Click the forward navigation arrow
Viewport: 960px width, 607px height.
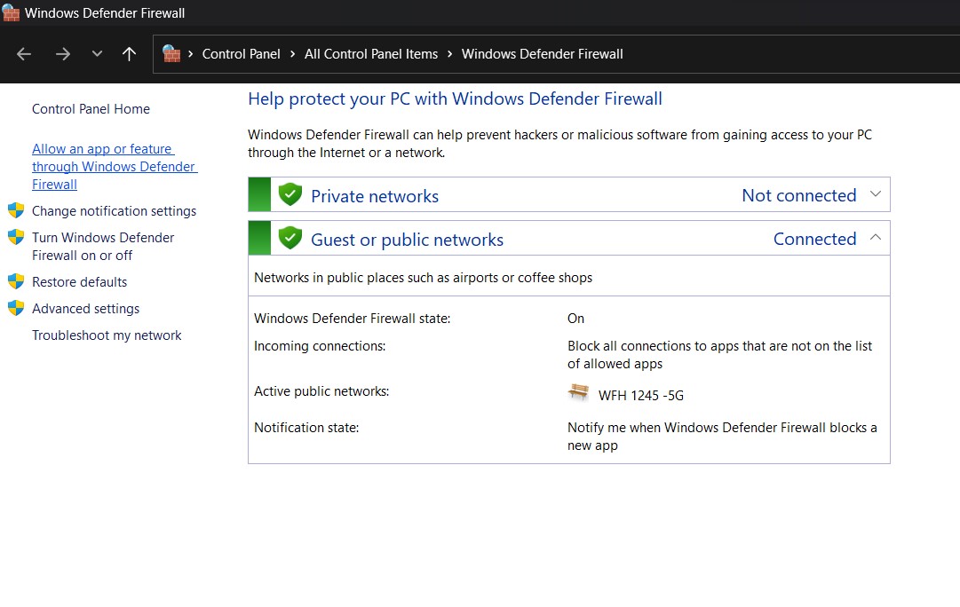click(62, 53)
